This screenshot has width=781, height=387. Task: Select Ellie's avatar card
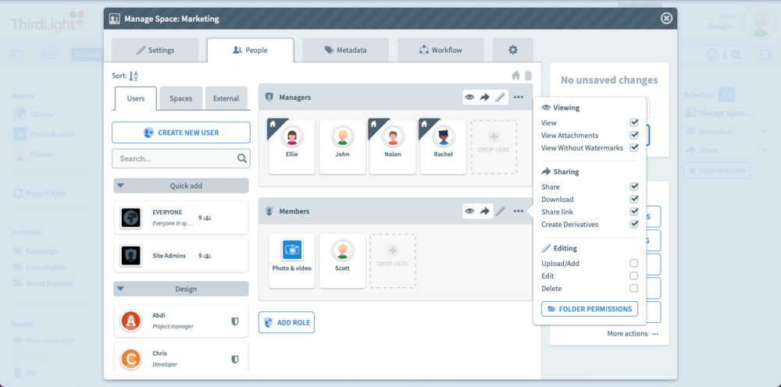click(292, 147)
